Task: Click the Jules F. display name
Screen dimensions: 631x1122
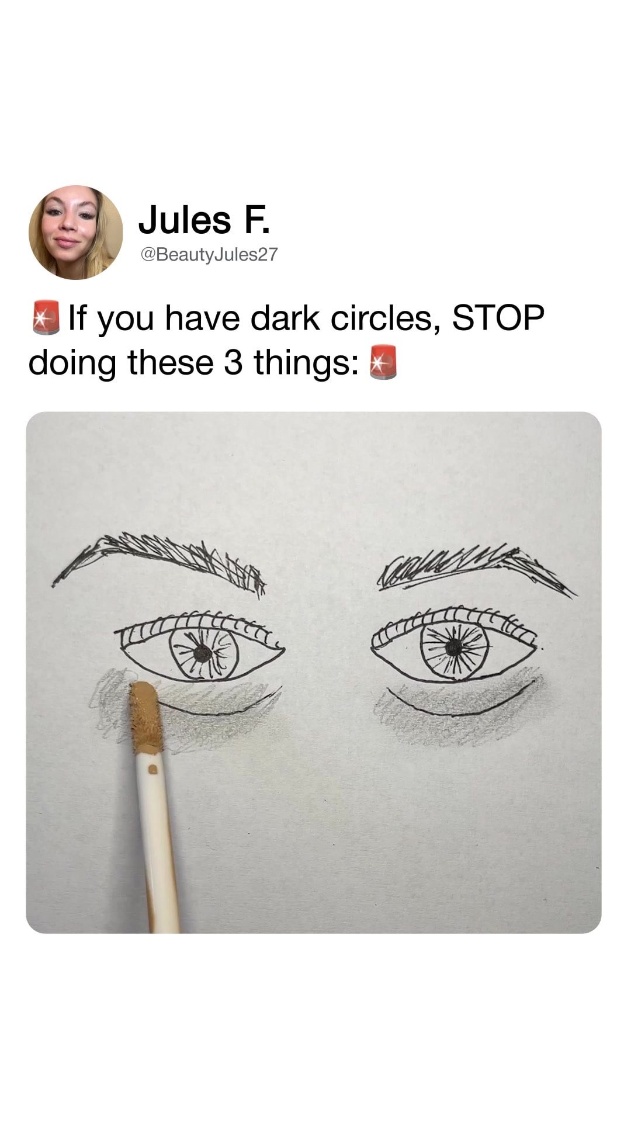Action: (204, 220)
